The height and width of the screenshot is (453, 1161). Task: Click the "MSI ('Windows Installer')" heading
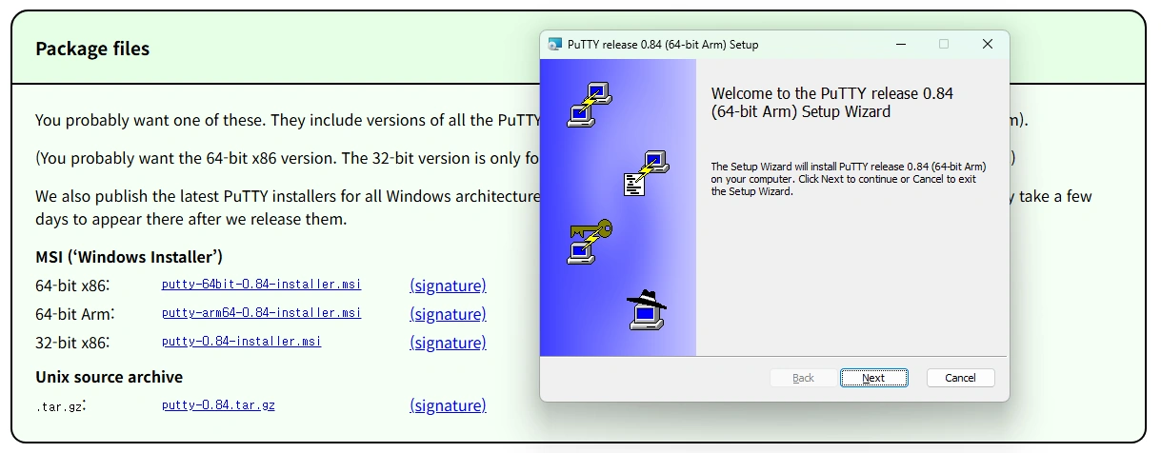[129, 257]
